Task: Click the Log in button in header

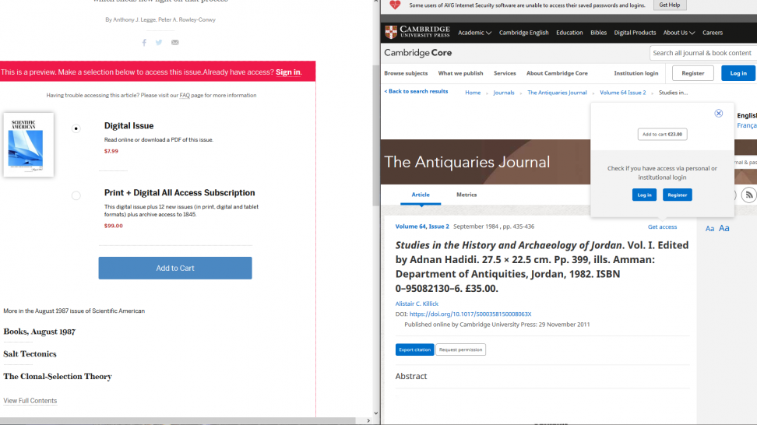Action: (738, 73)
